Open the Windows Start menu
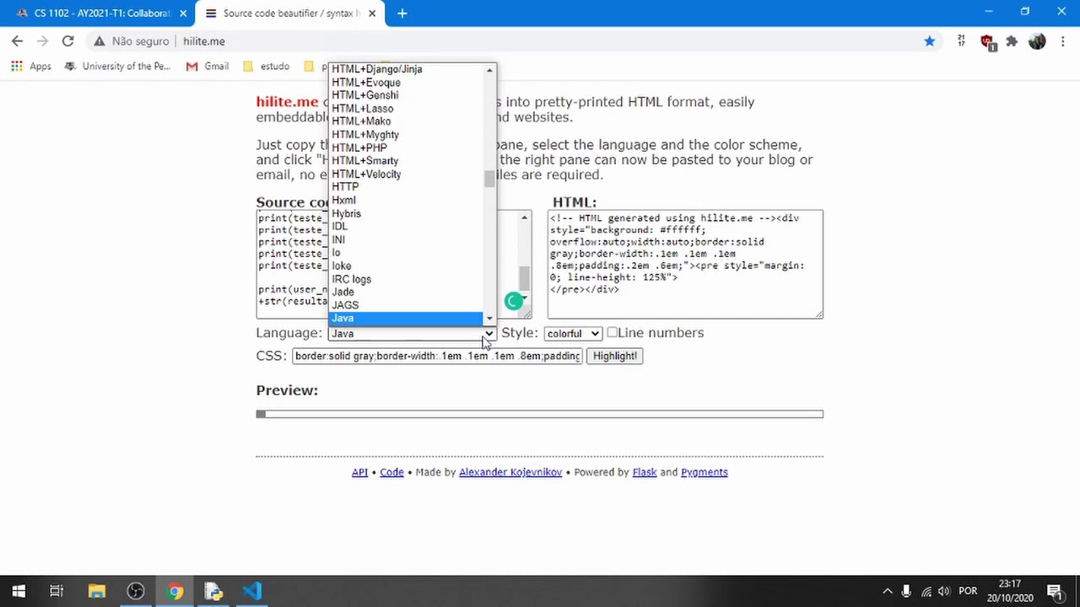 tap(19, 591)
